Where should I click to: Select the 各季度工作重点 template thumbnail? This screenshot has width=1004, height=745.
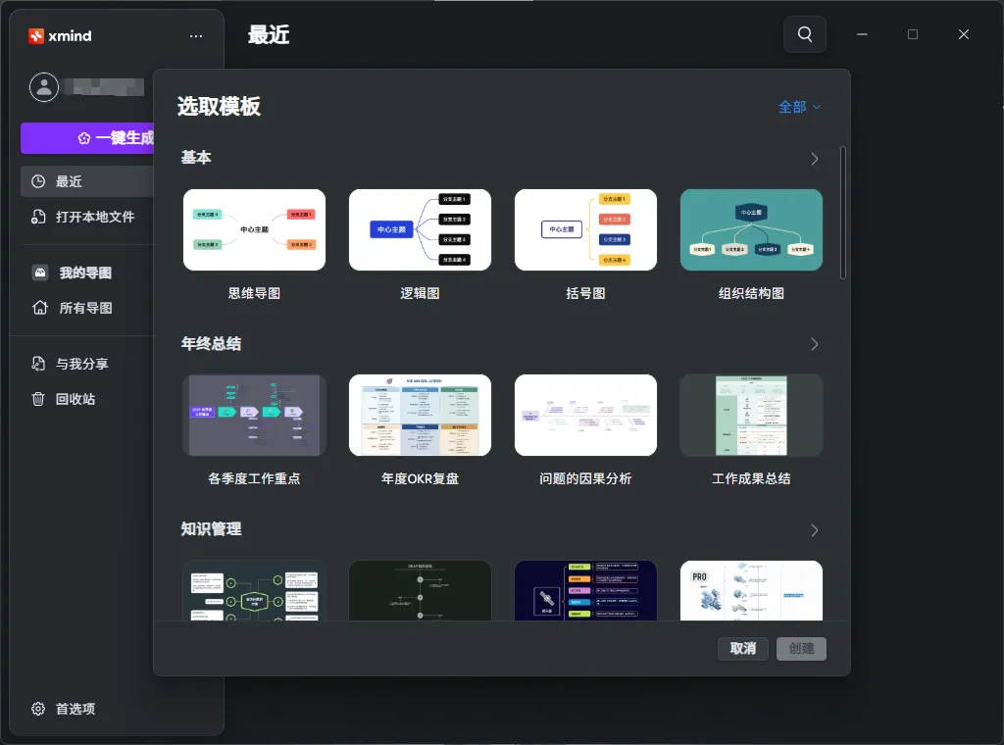click(x=254, y=416)
